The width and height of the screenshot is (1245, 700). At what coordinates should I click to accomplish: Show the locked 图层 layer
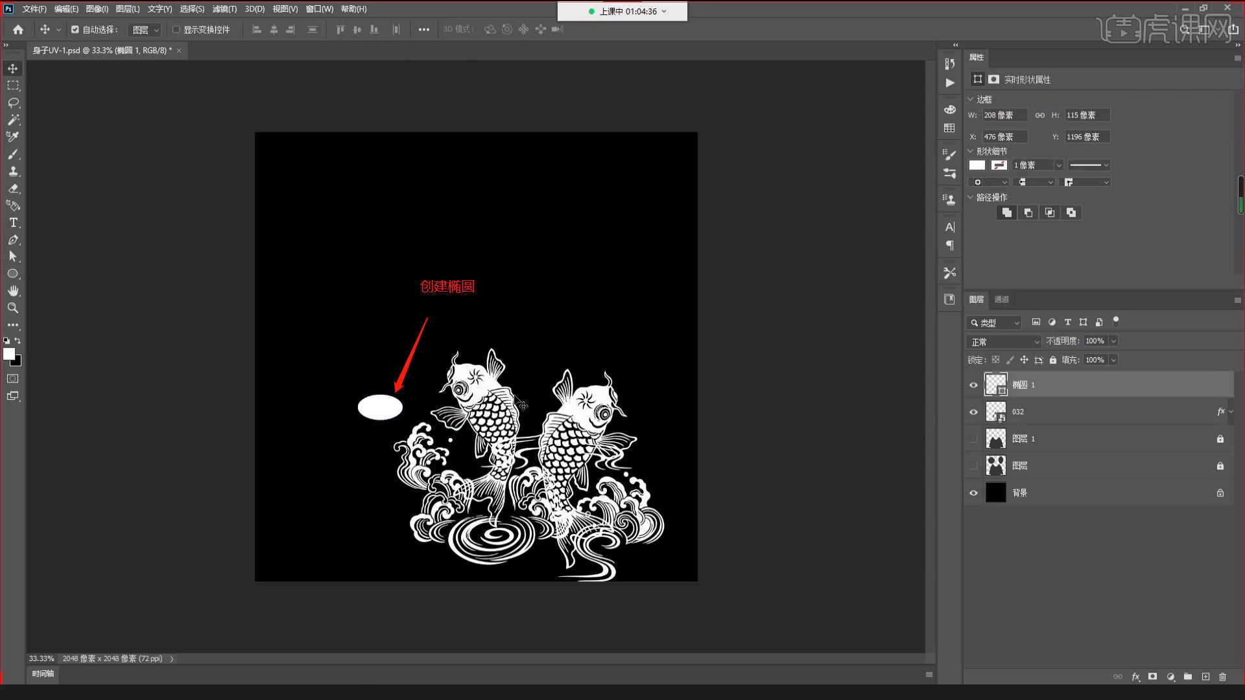coord(973,466)
